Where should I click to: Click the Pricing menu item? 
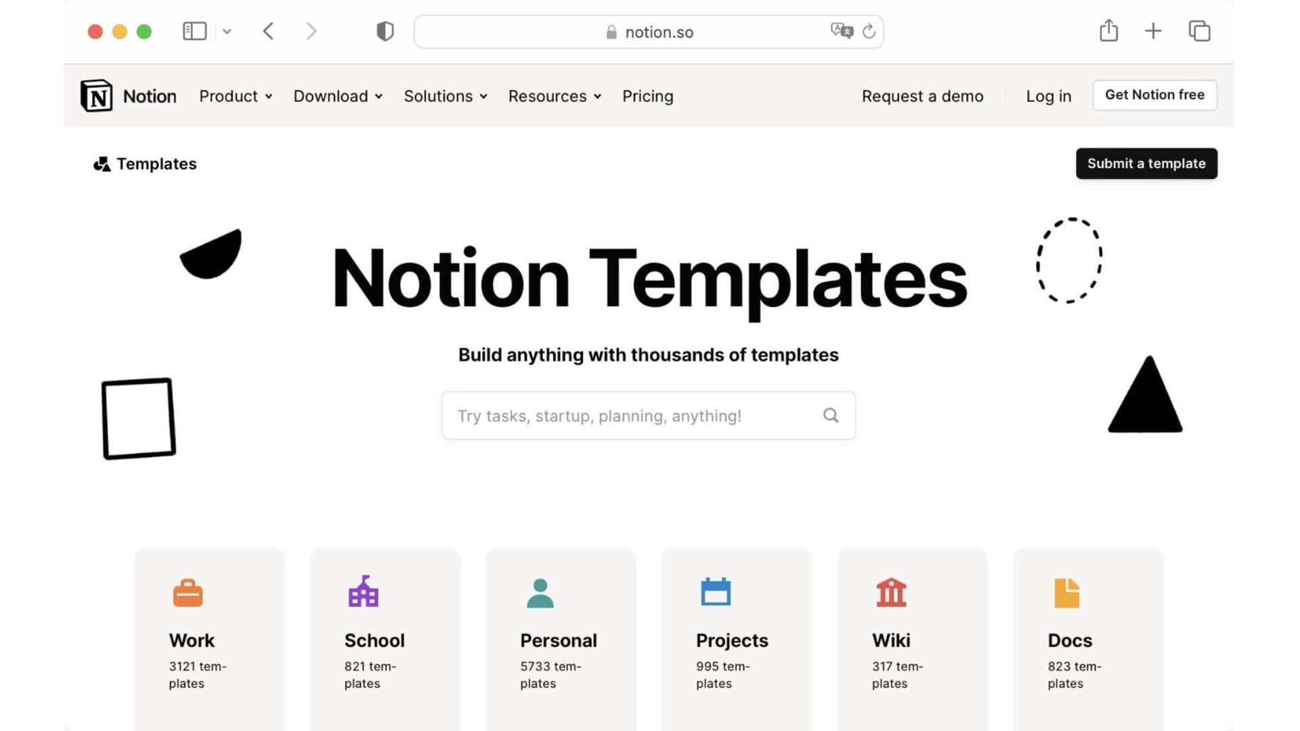pos(648,95)
